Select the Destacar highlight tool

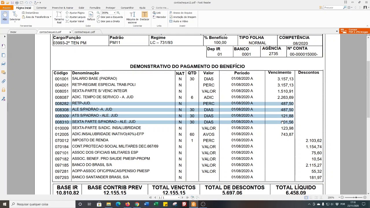pos(145,16)
